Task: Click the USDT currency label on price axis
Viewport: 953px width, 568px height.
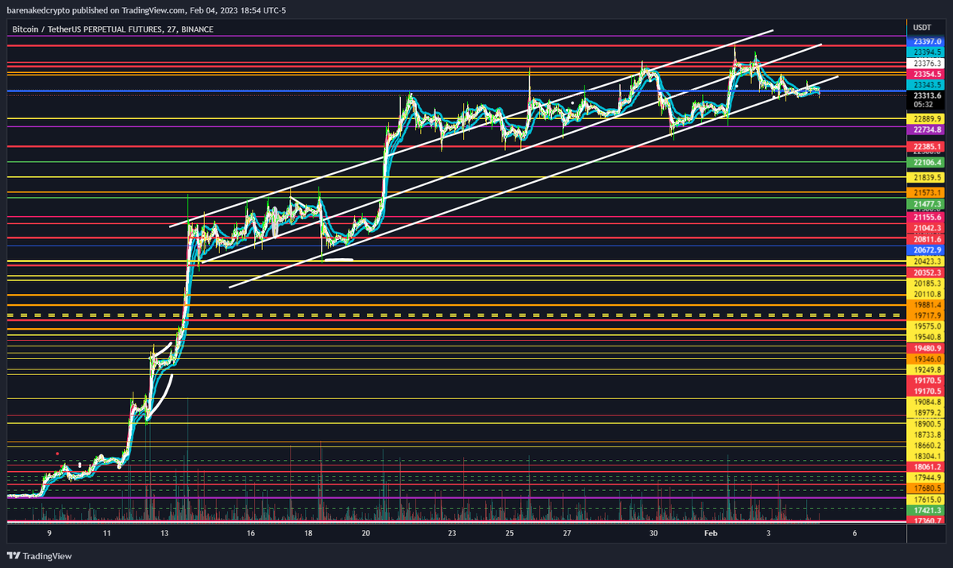Action: coord(923,27)
